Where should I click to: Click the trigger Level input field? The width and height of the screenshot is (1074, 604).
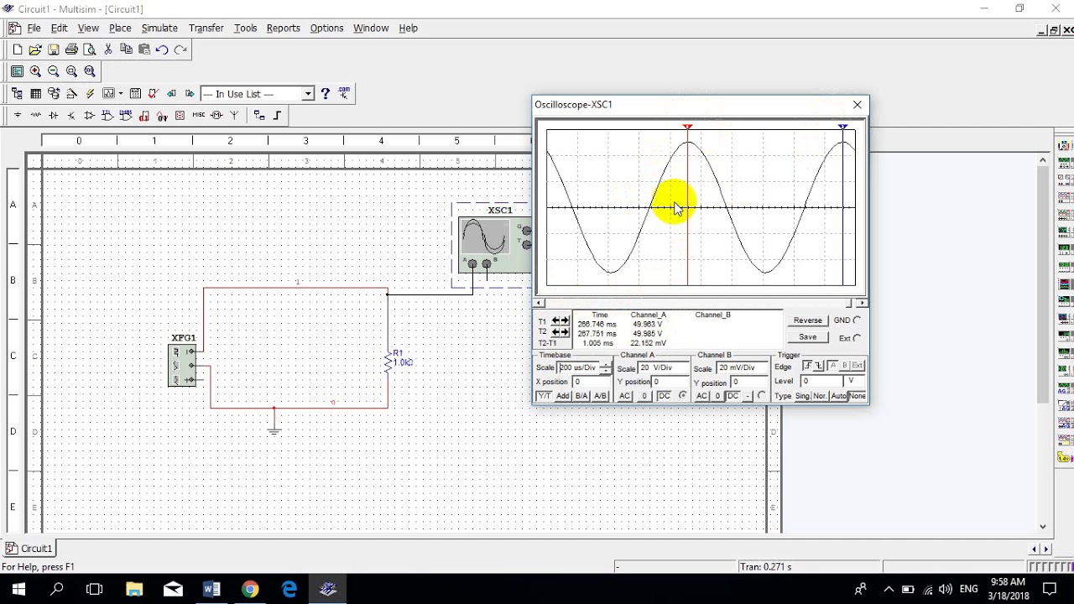point(822,382)
